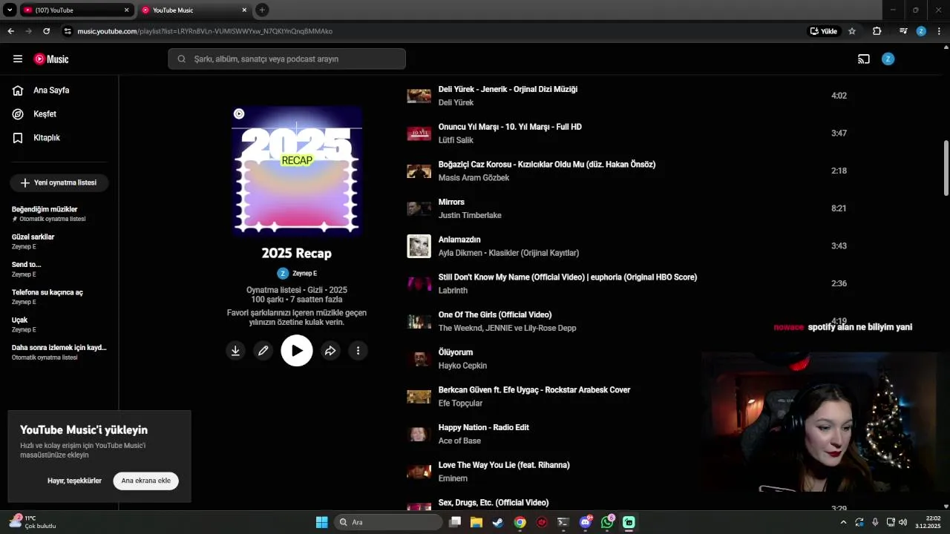Open a new browser tab

tap(262, 10)
